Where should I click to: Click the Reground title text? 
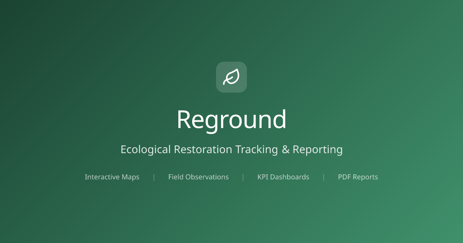(x=231, y=119)
